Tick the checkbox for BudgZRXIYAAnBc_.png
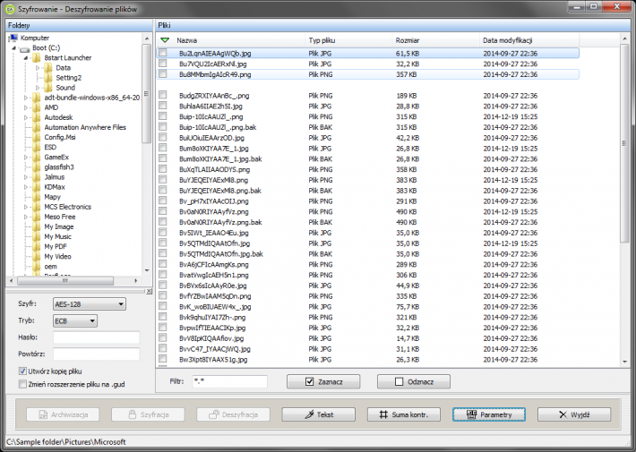This screenshot has height=452, width=636. pos(163,95)
